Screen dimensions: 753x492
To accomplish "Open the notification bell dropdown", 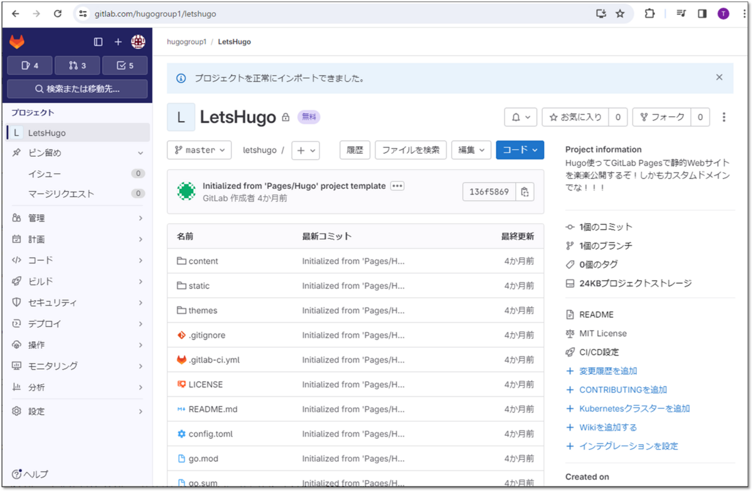I will (521, 117).
